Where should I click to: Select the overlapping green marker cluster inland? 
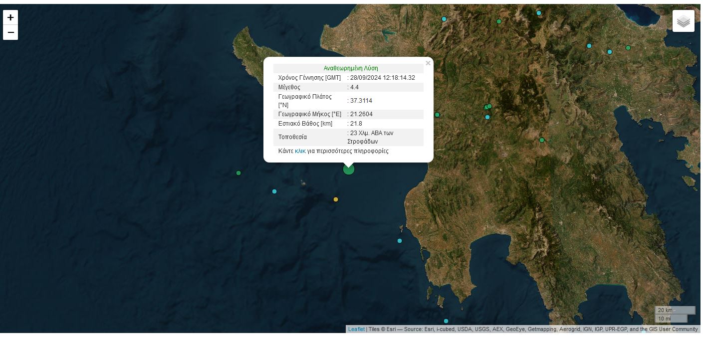tap(488, 107)
